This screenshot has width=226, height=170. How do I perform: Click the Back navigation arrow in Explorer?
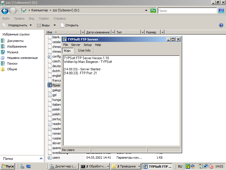[5, 10]
